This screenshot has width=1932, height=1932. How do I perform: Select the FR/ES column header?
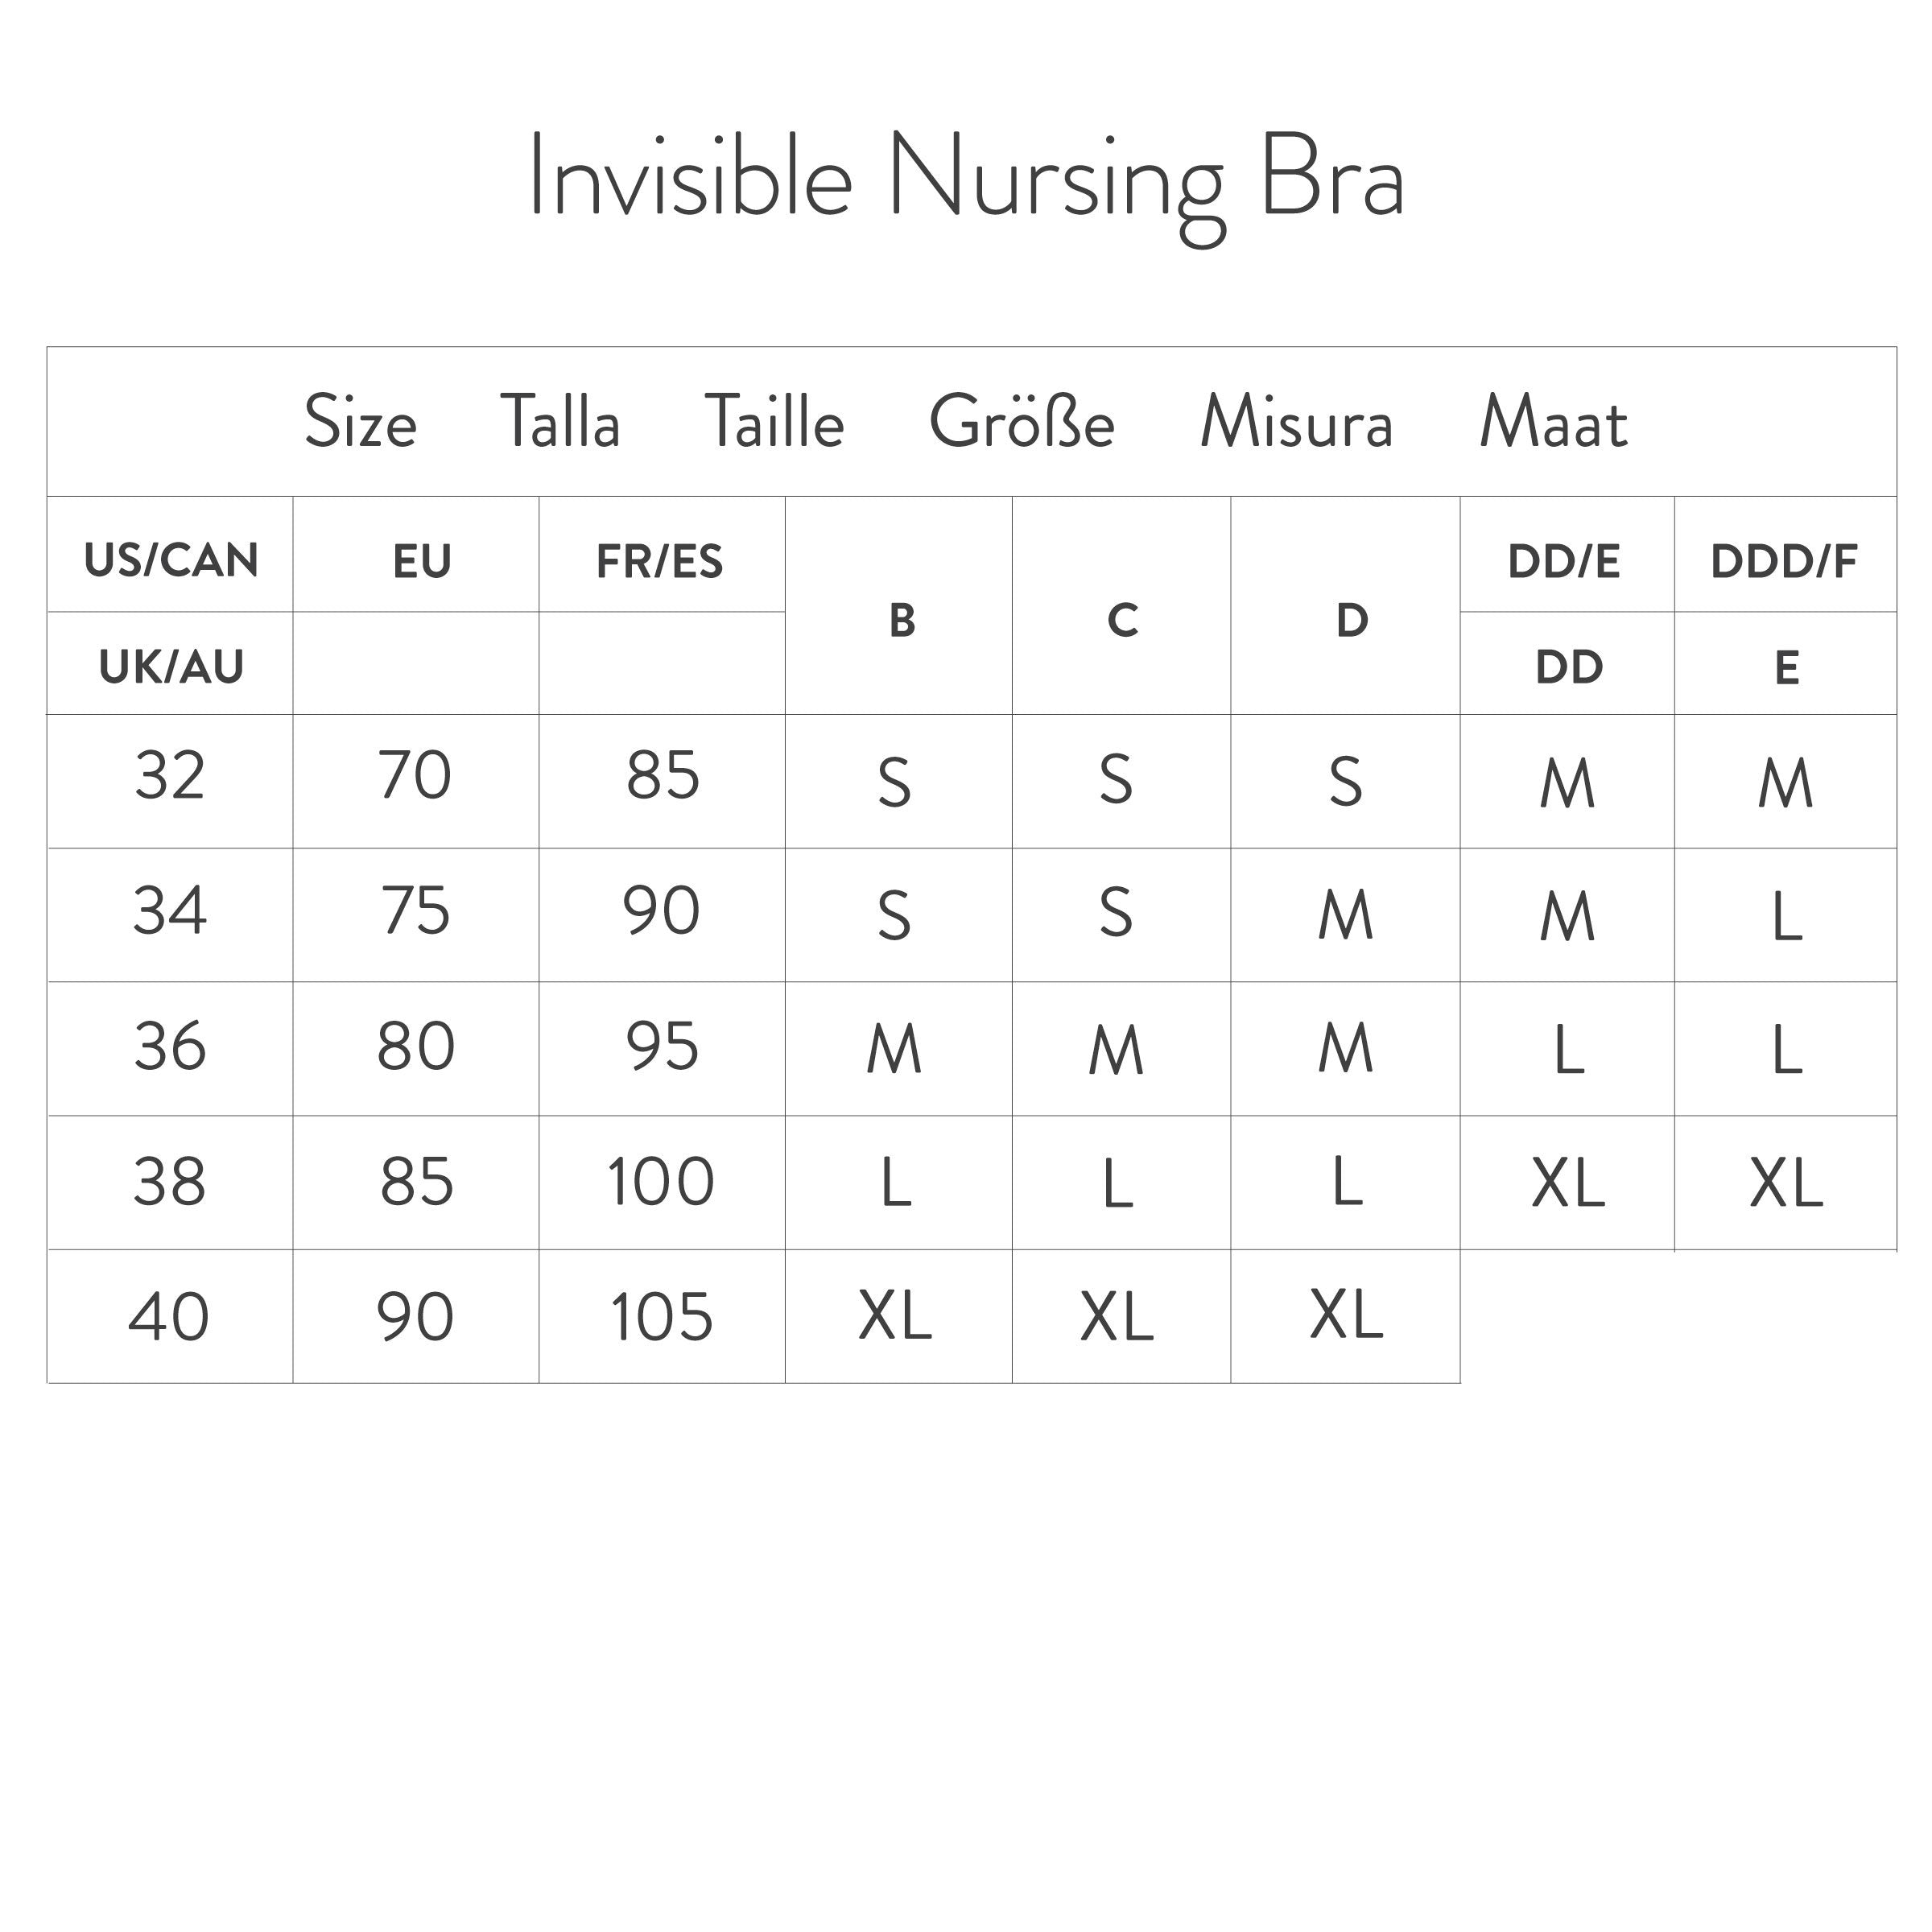pyautogui.click(x=660, y=562)
